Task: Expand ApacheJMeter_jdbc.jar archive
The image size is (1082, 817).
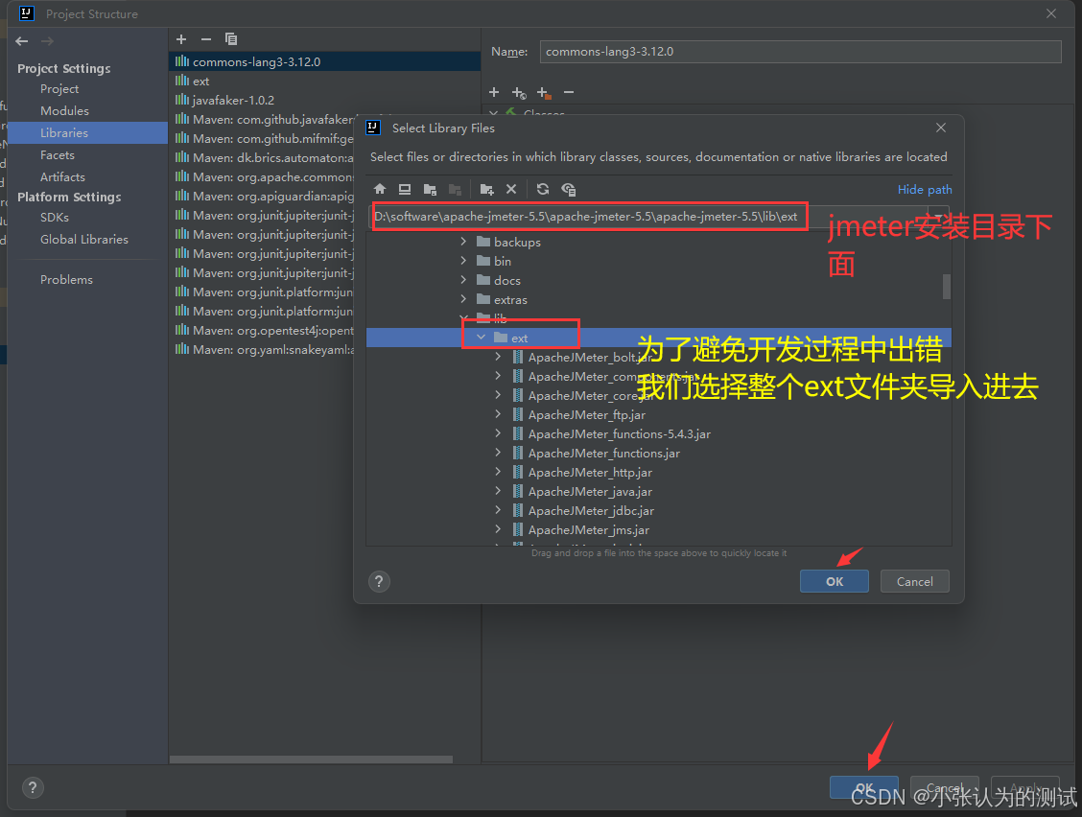Action: click(x=498, y=510)
